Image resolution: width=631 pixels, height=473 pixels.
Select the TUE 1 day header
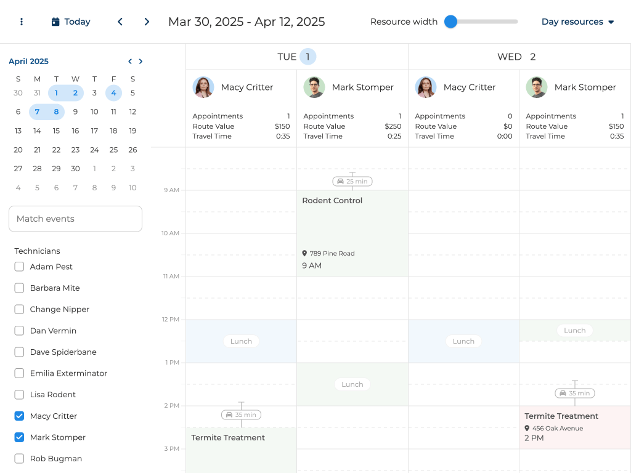296,57
